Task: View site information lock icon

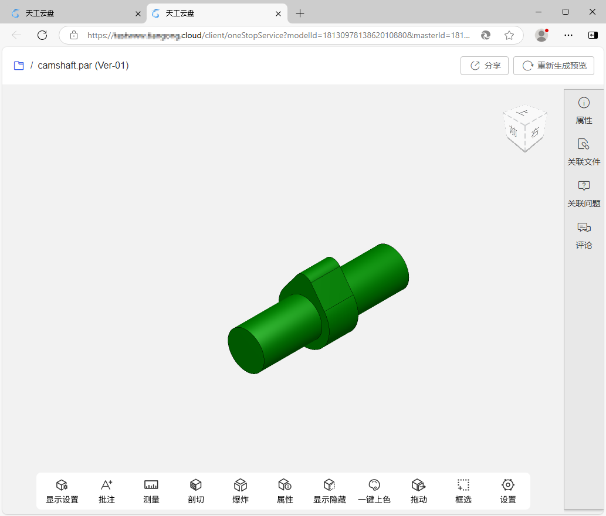Action: 73,35
